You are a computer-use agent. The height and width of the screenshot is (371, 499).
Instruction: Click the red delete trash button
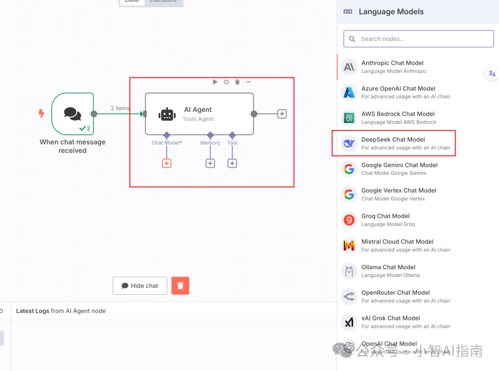point(180,286)
